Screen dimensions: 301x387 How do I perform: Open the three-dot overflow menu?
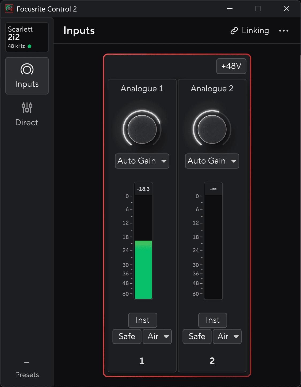tap(284, 31)
